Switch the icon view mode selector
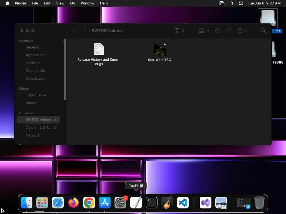The height and width of the screenshot is (214, 286). (179, 31)
